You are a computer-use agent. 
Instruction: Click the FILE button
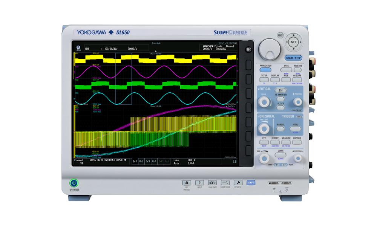pyautogui.click(x=286, y=80)
